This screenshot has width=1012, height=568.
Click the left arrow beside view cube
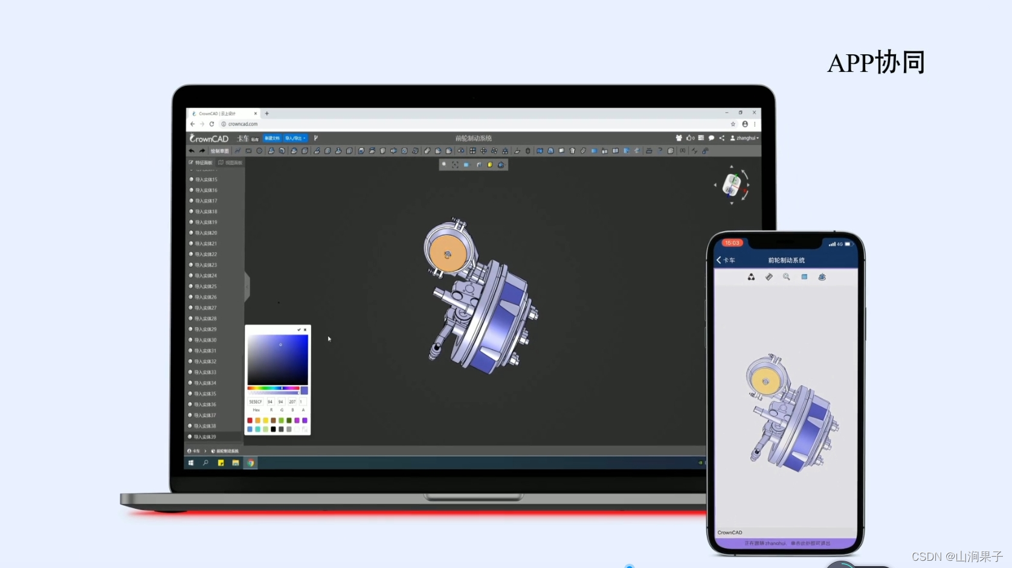(x=715, y=185)
